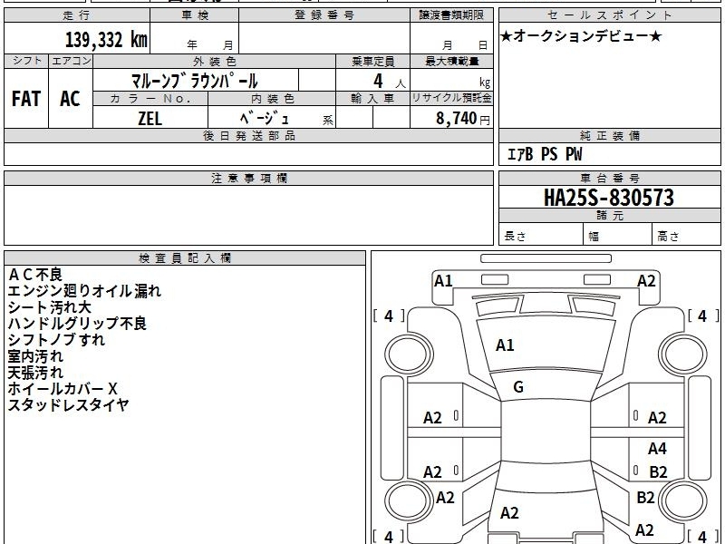This screenshot has height=544, width=725.
Task: Click the A1 mark at front bumper corner
Action: 443,281
